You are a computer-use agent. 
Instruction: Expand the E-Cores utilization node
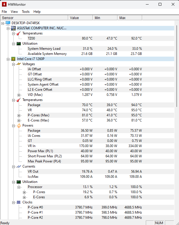point(24,197)
